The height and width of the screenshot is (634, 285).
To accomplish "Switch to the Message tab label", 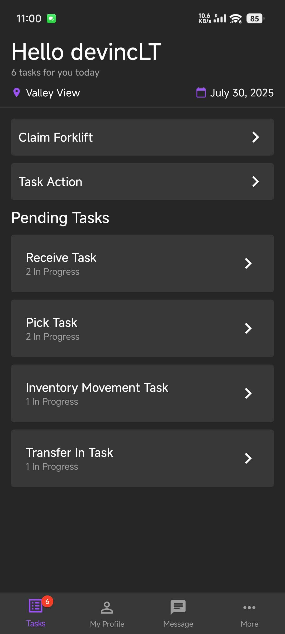I will tap(178, 624).
